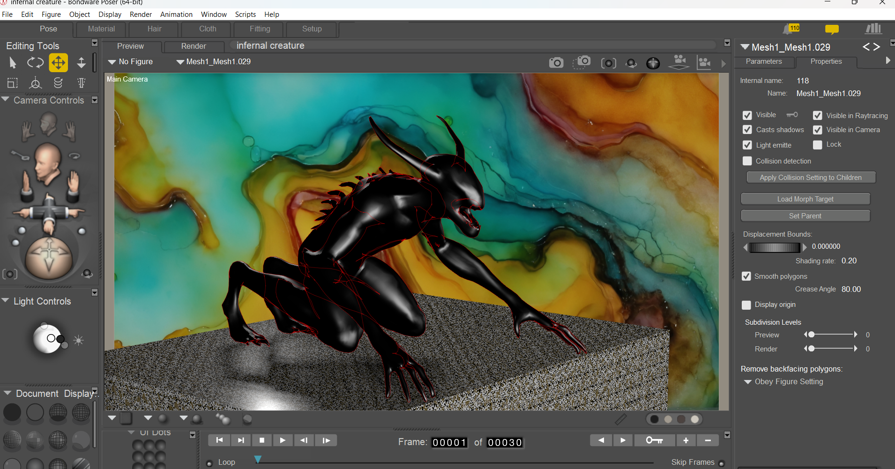The height and width of the screenshot is (469, 895).
Task: Toggle Visible in Raytracing checkbox
Action: click(818, 115)
